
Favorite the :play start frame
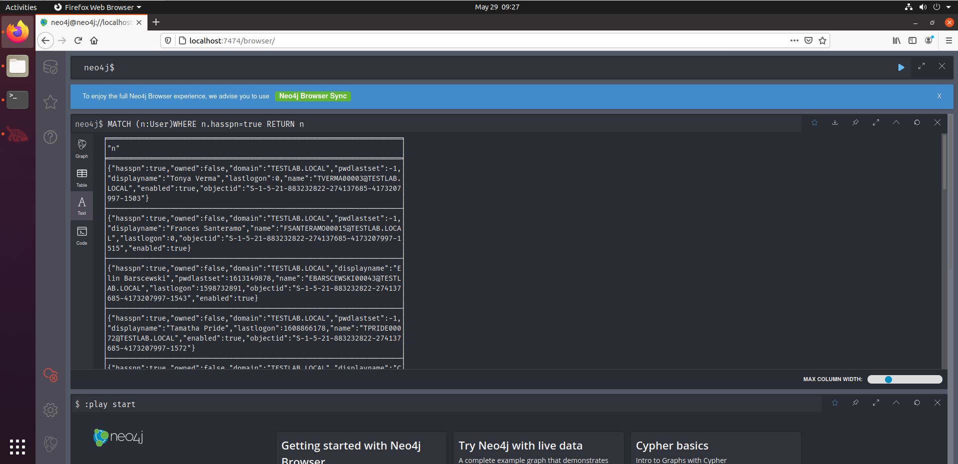click(x=835, y=403)
